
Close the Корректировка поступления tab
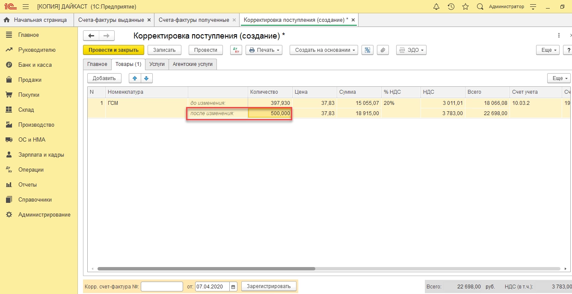353,20
